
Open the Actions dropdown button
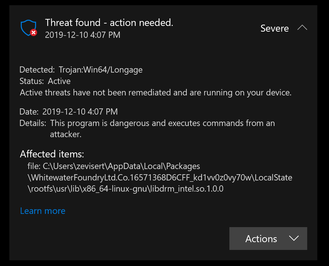tap(268, 239)
